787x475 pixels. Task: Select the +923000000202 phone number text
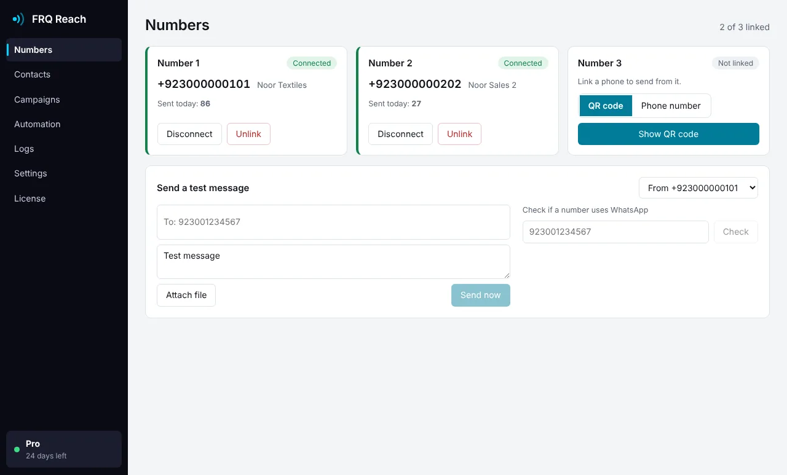click(x=415, y=84)
